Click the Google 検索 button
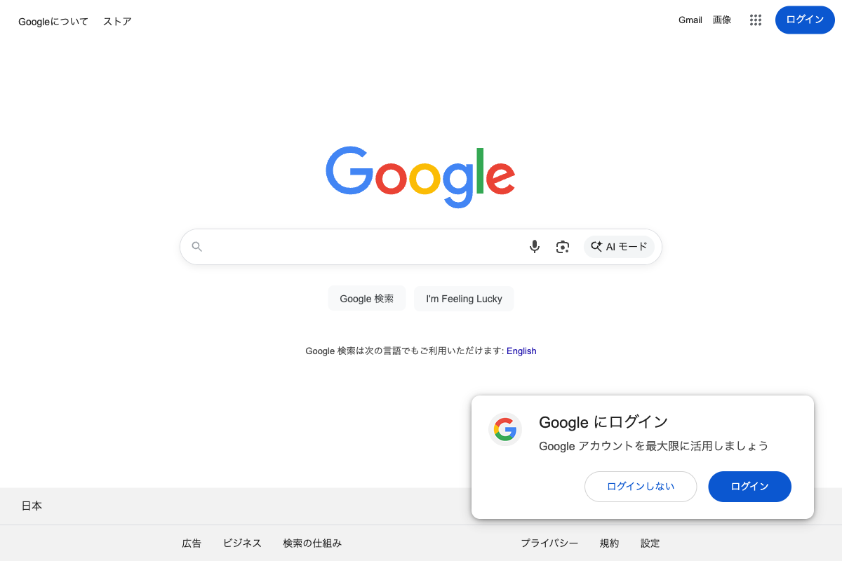Image resolution: width=842 pixels, height=561 pixels. click(x=367, y=299)
